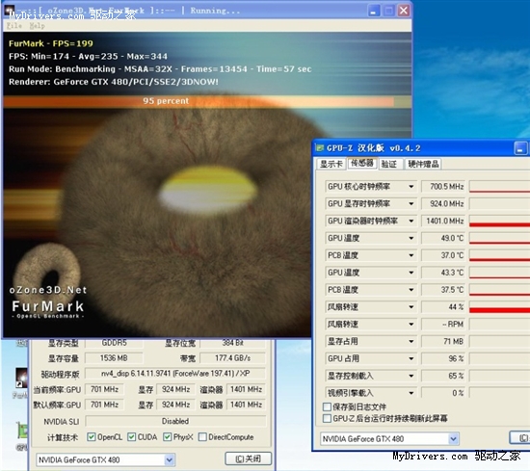Open the GPU selector in sensor window
This screenshot has height=471, width=530.
(x=389, y=439)
